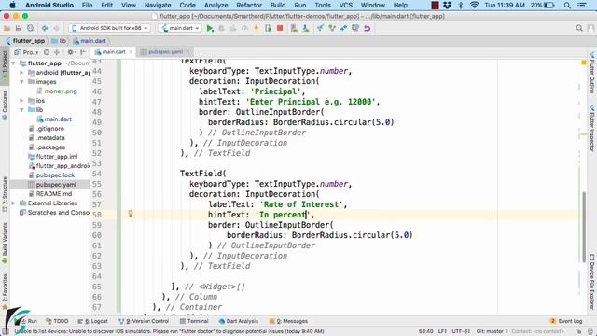
Task: Open the TODO tool window
Action: coord(57,321)
